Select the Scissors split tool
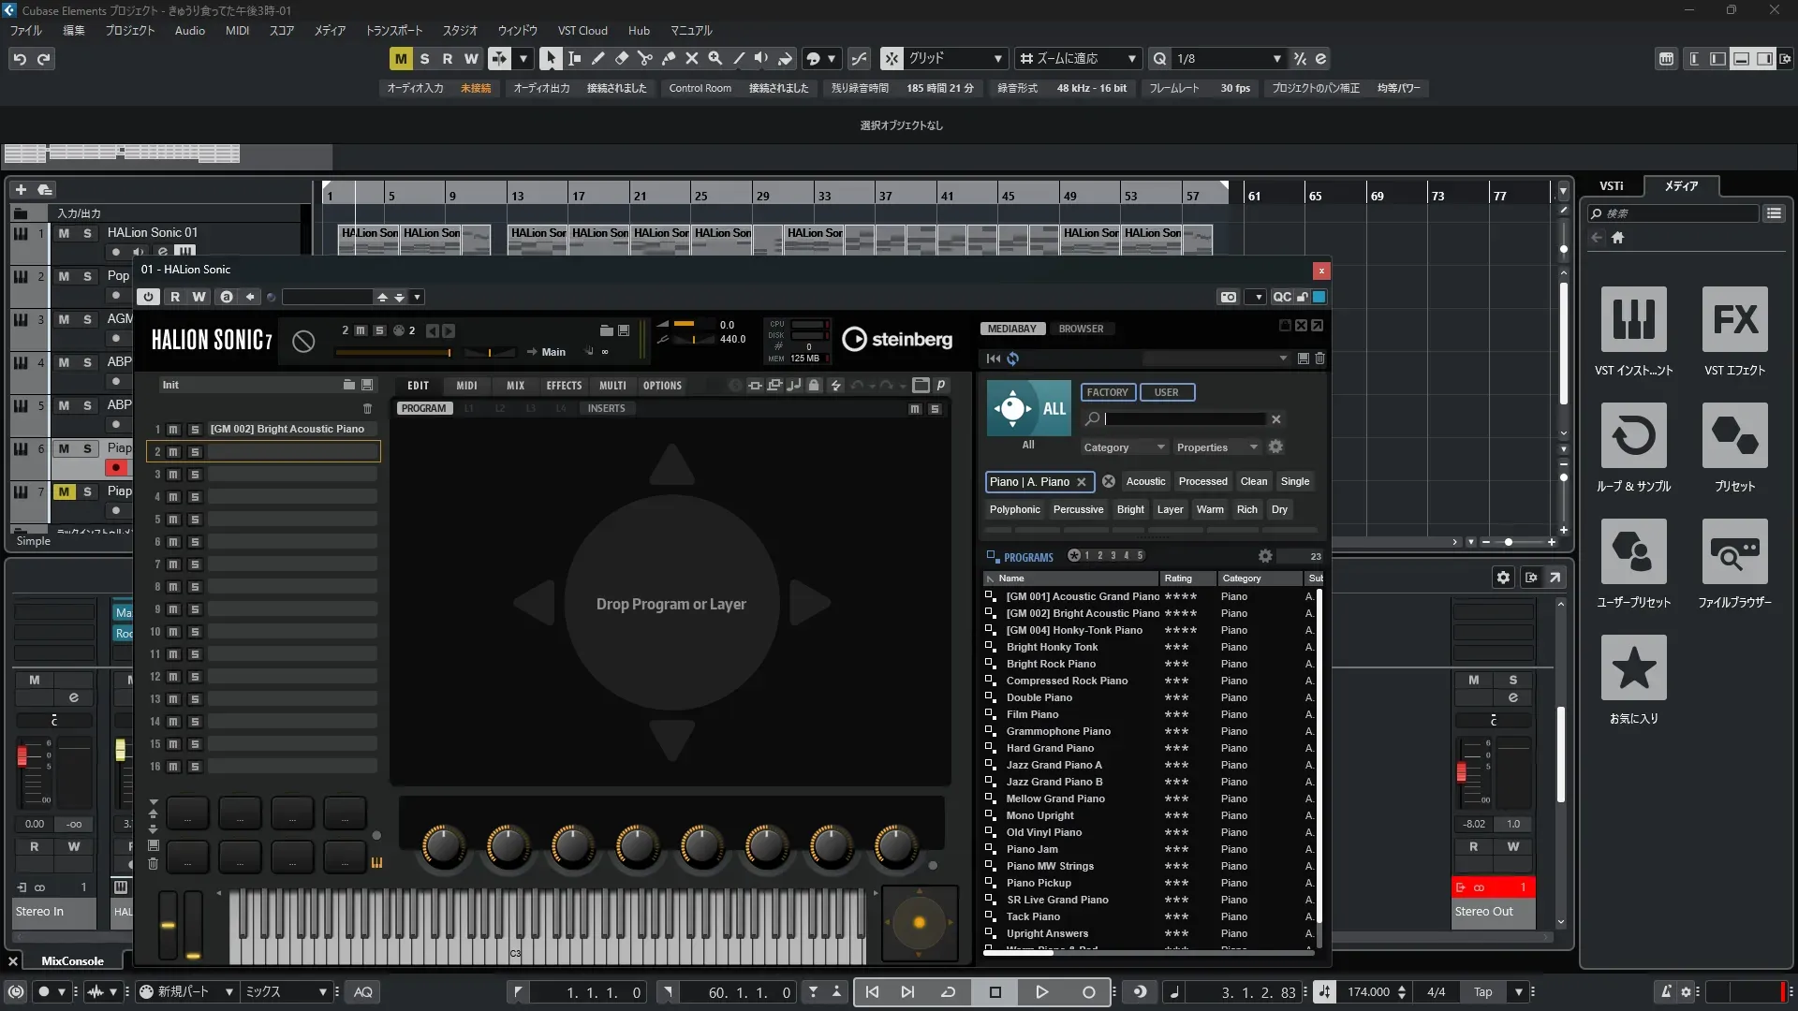 coord(644,58)
